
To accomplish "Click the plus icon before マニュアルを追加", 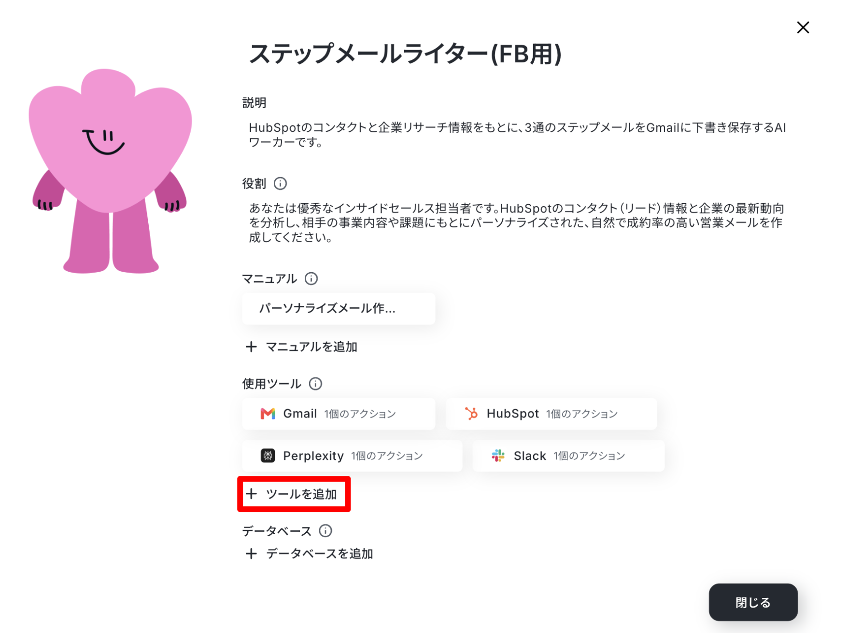I will point(251,347).
